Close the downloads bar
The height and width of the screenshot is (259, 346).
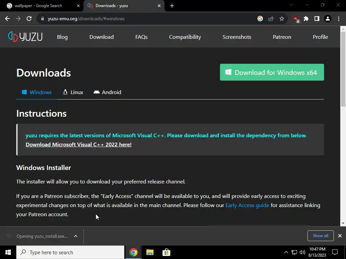340,236
